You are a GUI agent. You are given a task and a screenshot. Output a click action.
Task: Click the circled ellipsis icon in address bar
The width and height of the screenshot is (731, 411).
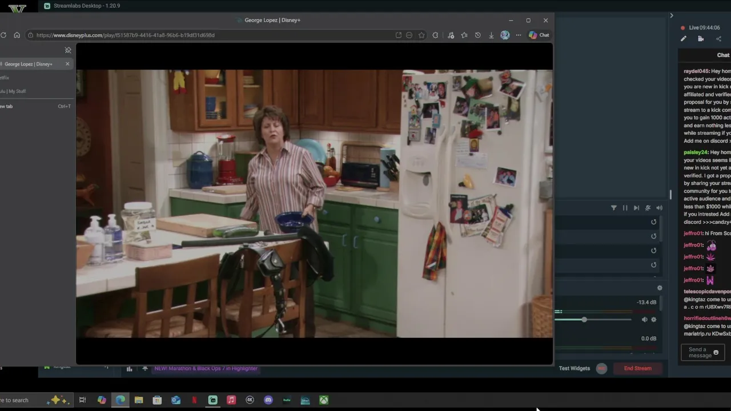[x=409, y=35]
